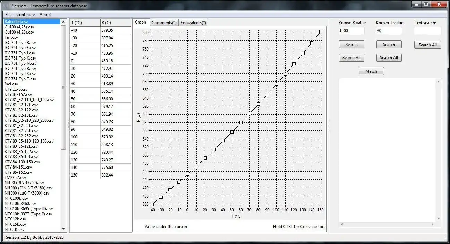Click Search under Known R value
The image size is (450, 244).
click(351, 45)
